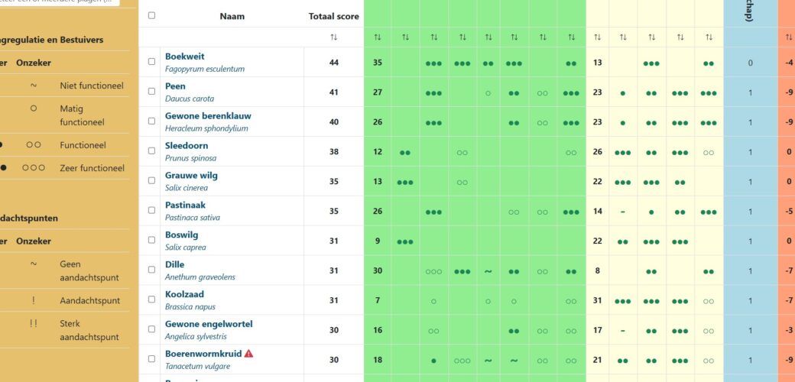Screen dimensions: 795x382
Task: Click sort arrows of the second green column
Action: tap(405, 37)
